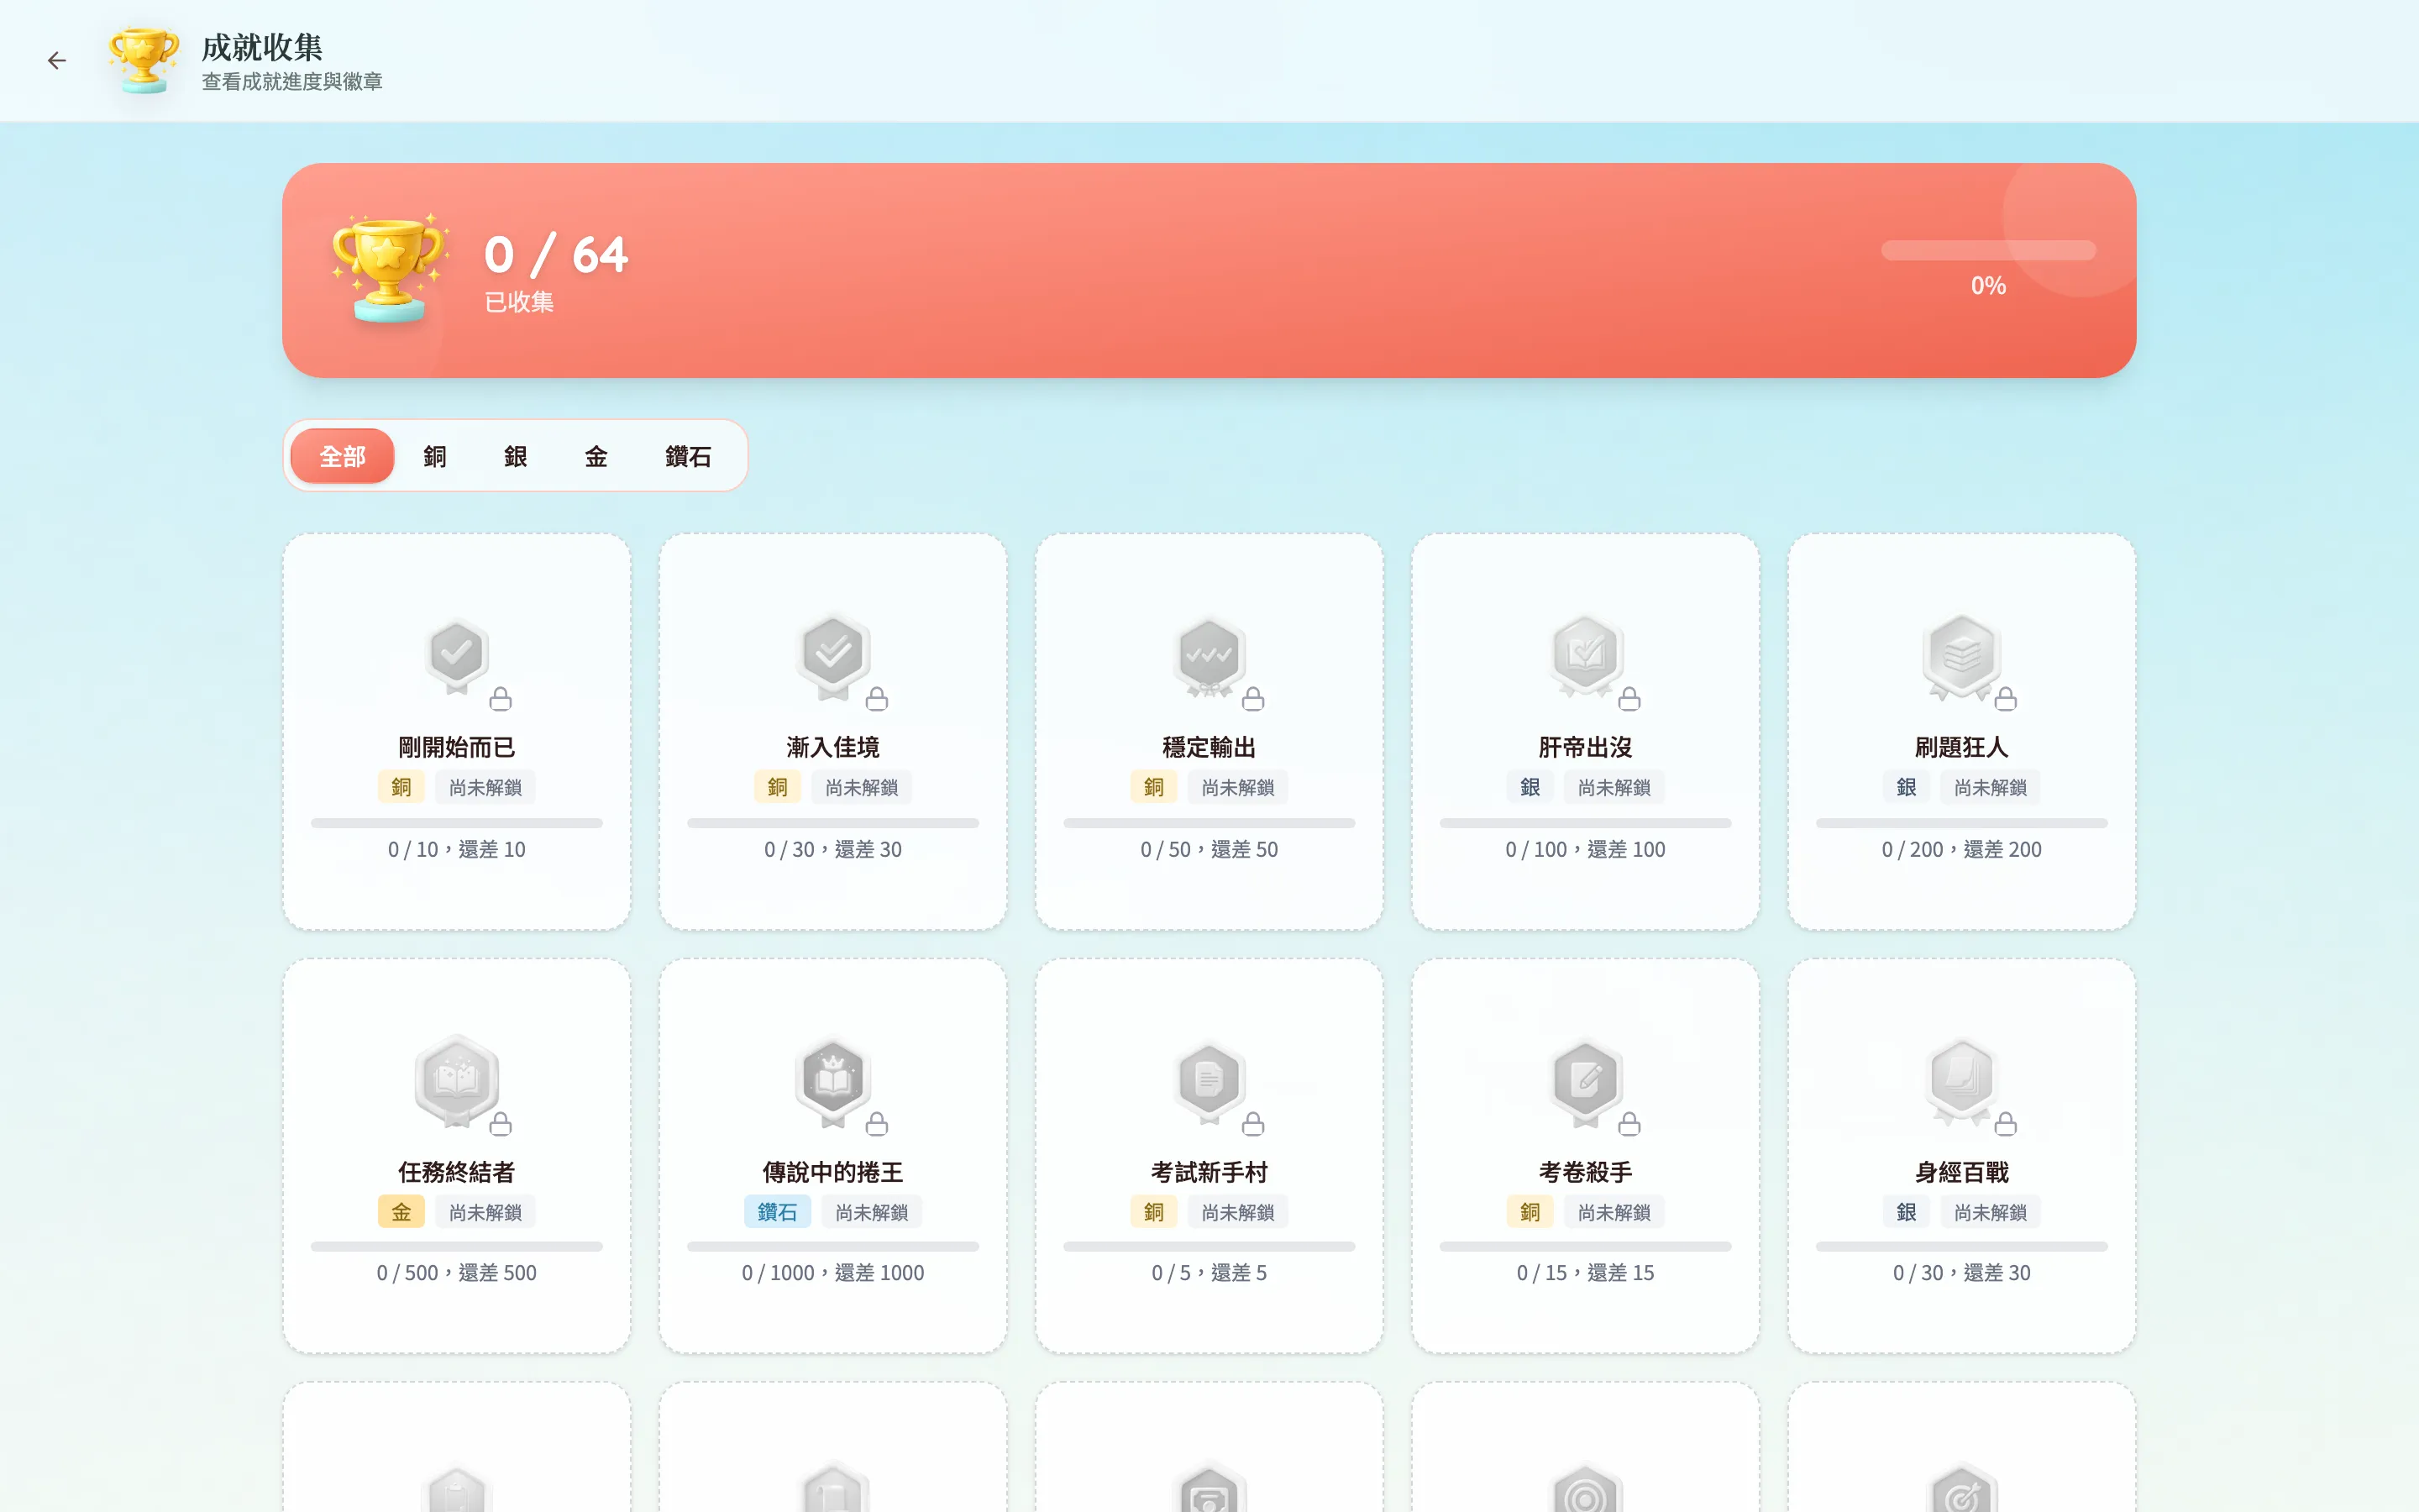The height and width of the screenshot is (1512, 2419).
Task: Click 尚未解鎖 tag on 穩定輸出 card
Action: (1237, 787)
